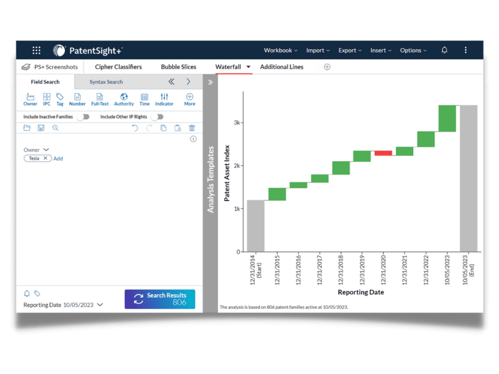Image resolution: width=499 pixels, height=374 pixels.
Task: Open More search field options
Action: (x=190, y=99)
